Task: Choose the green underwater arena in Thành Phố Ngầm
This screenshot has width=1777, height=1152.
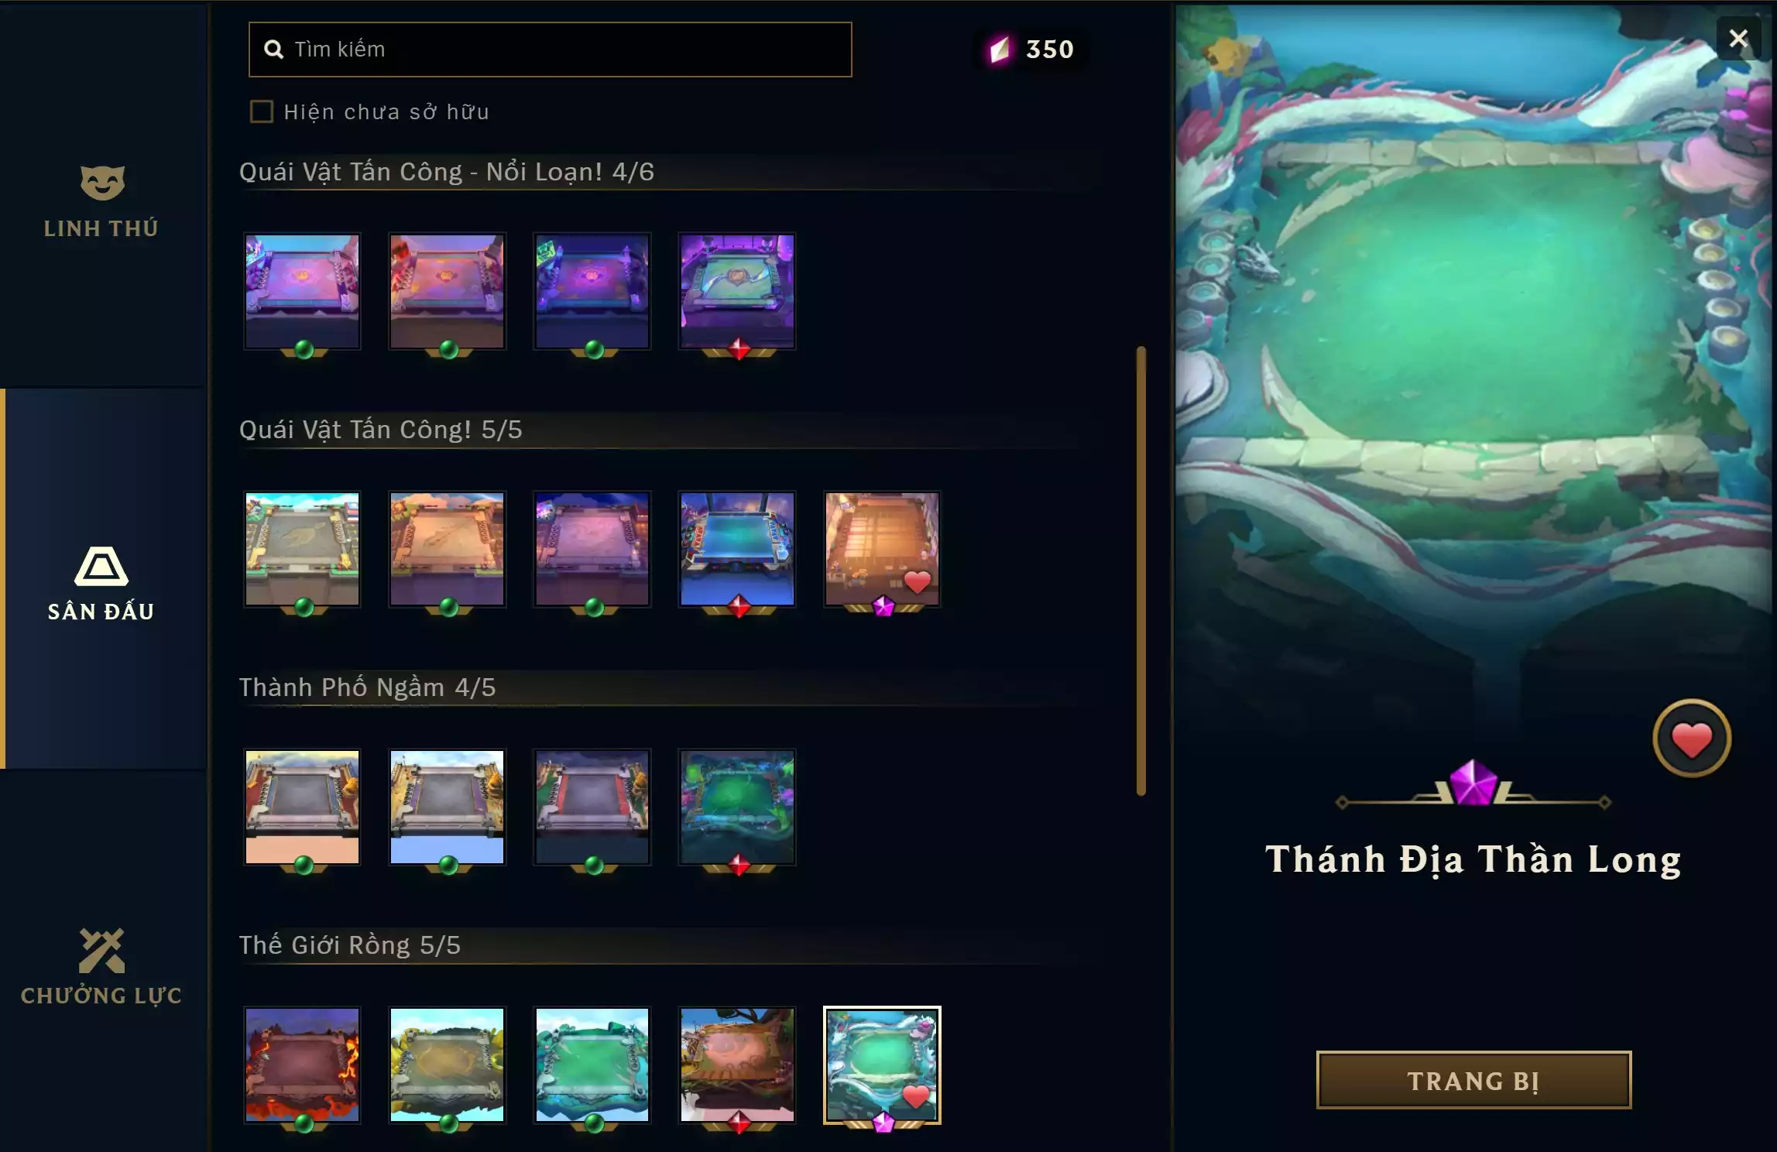Action: click(737, 807)
